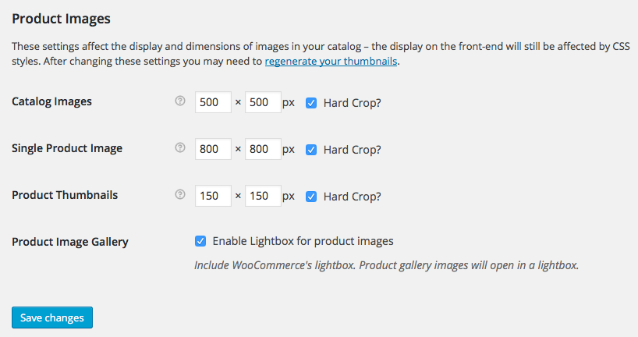Click the 'Enable Lightbox for product images' label text
The image size is (638, 337).
click(x=303, y=241)
